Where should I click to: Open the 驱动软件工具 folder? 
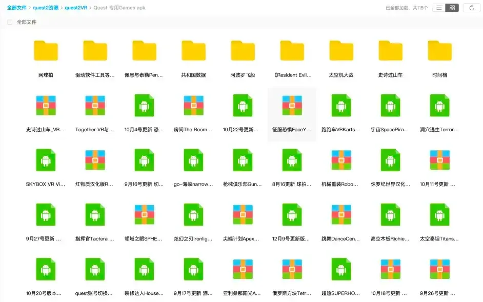[x=95, y=51]
